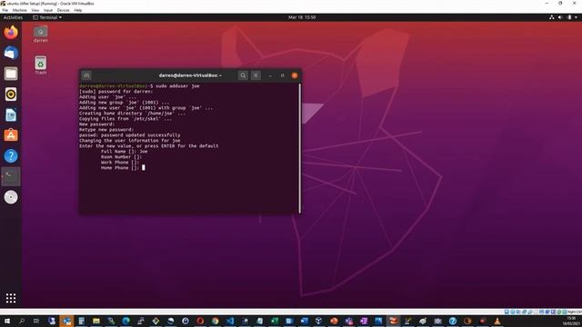Click the Windows taskbar clock
Image resolution: width=582 pixels, height=327 pixels.
(572, 321)
